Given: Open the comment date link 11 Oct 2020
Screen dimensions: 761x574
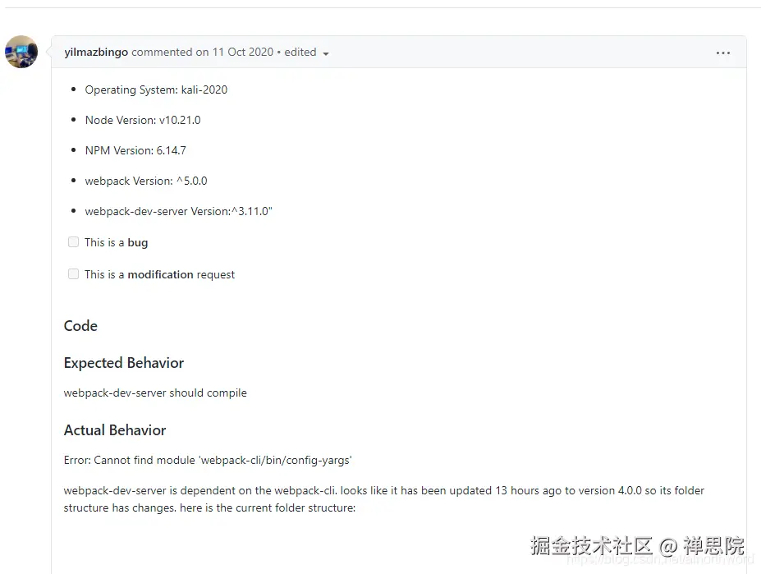Looking at the screenshot, I should pyautogui.click(x=243, y=52).
